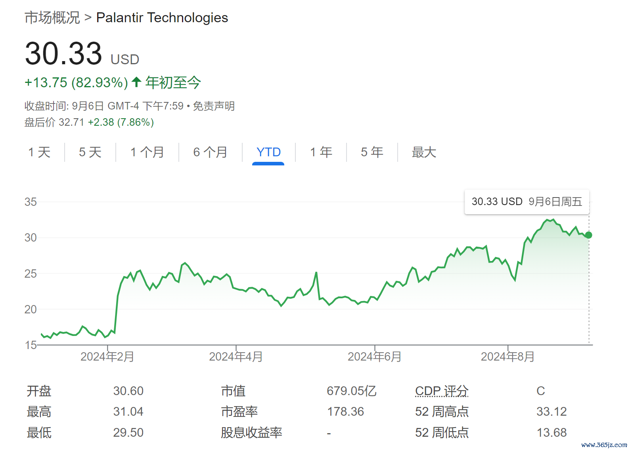
Task: Click the Palantir Technologies breadcrumb title
Action: coord(162,18)
